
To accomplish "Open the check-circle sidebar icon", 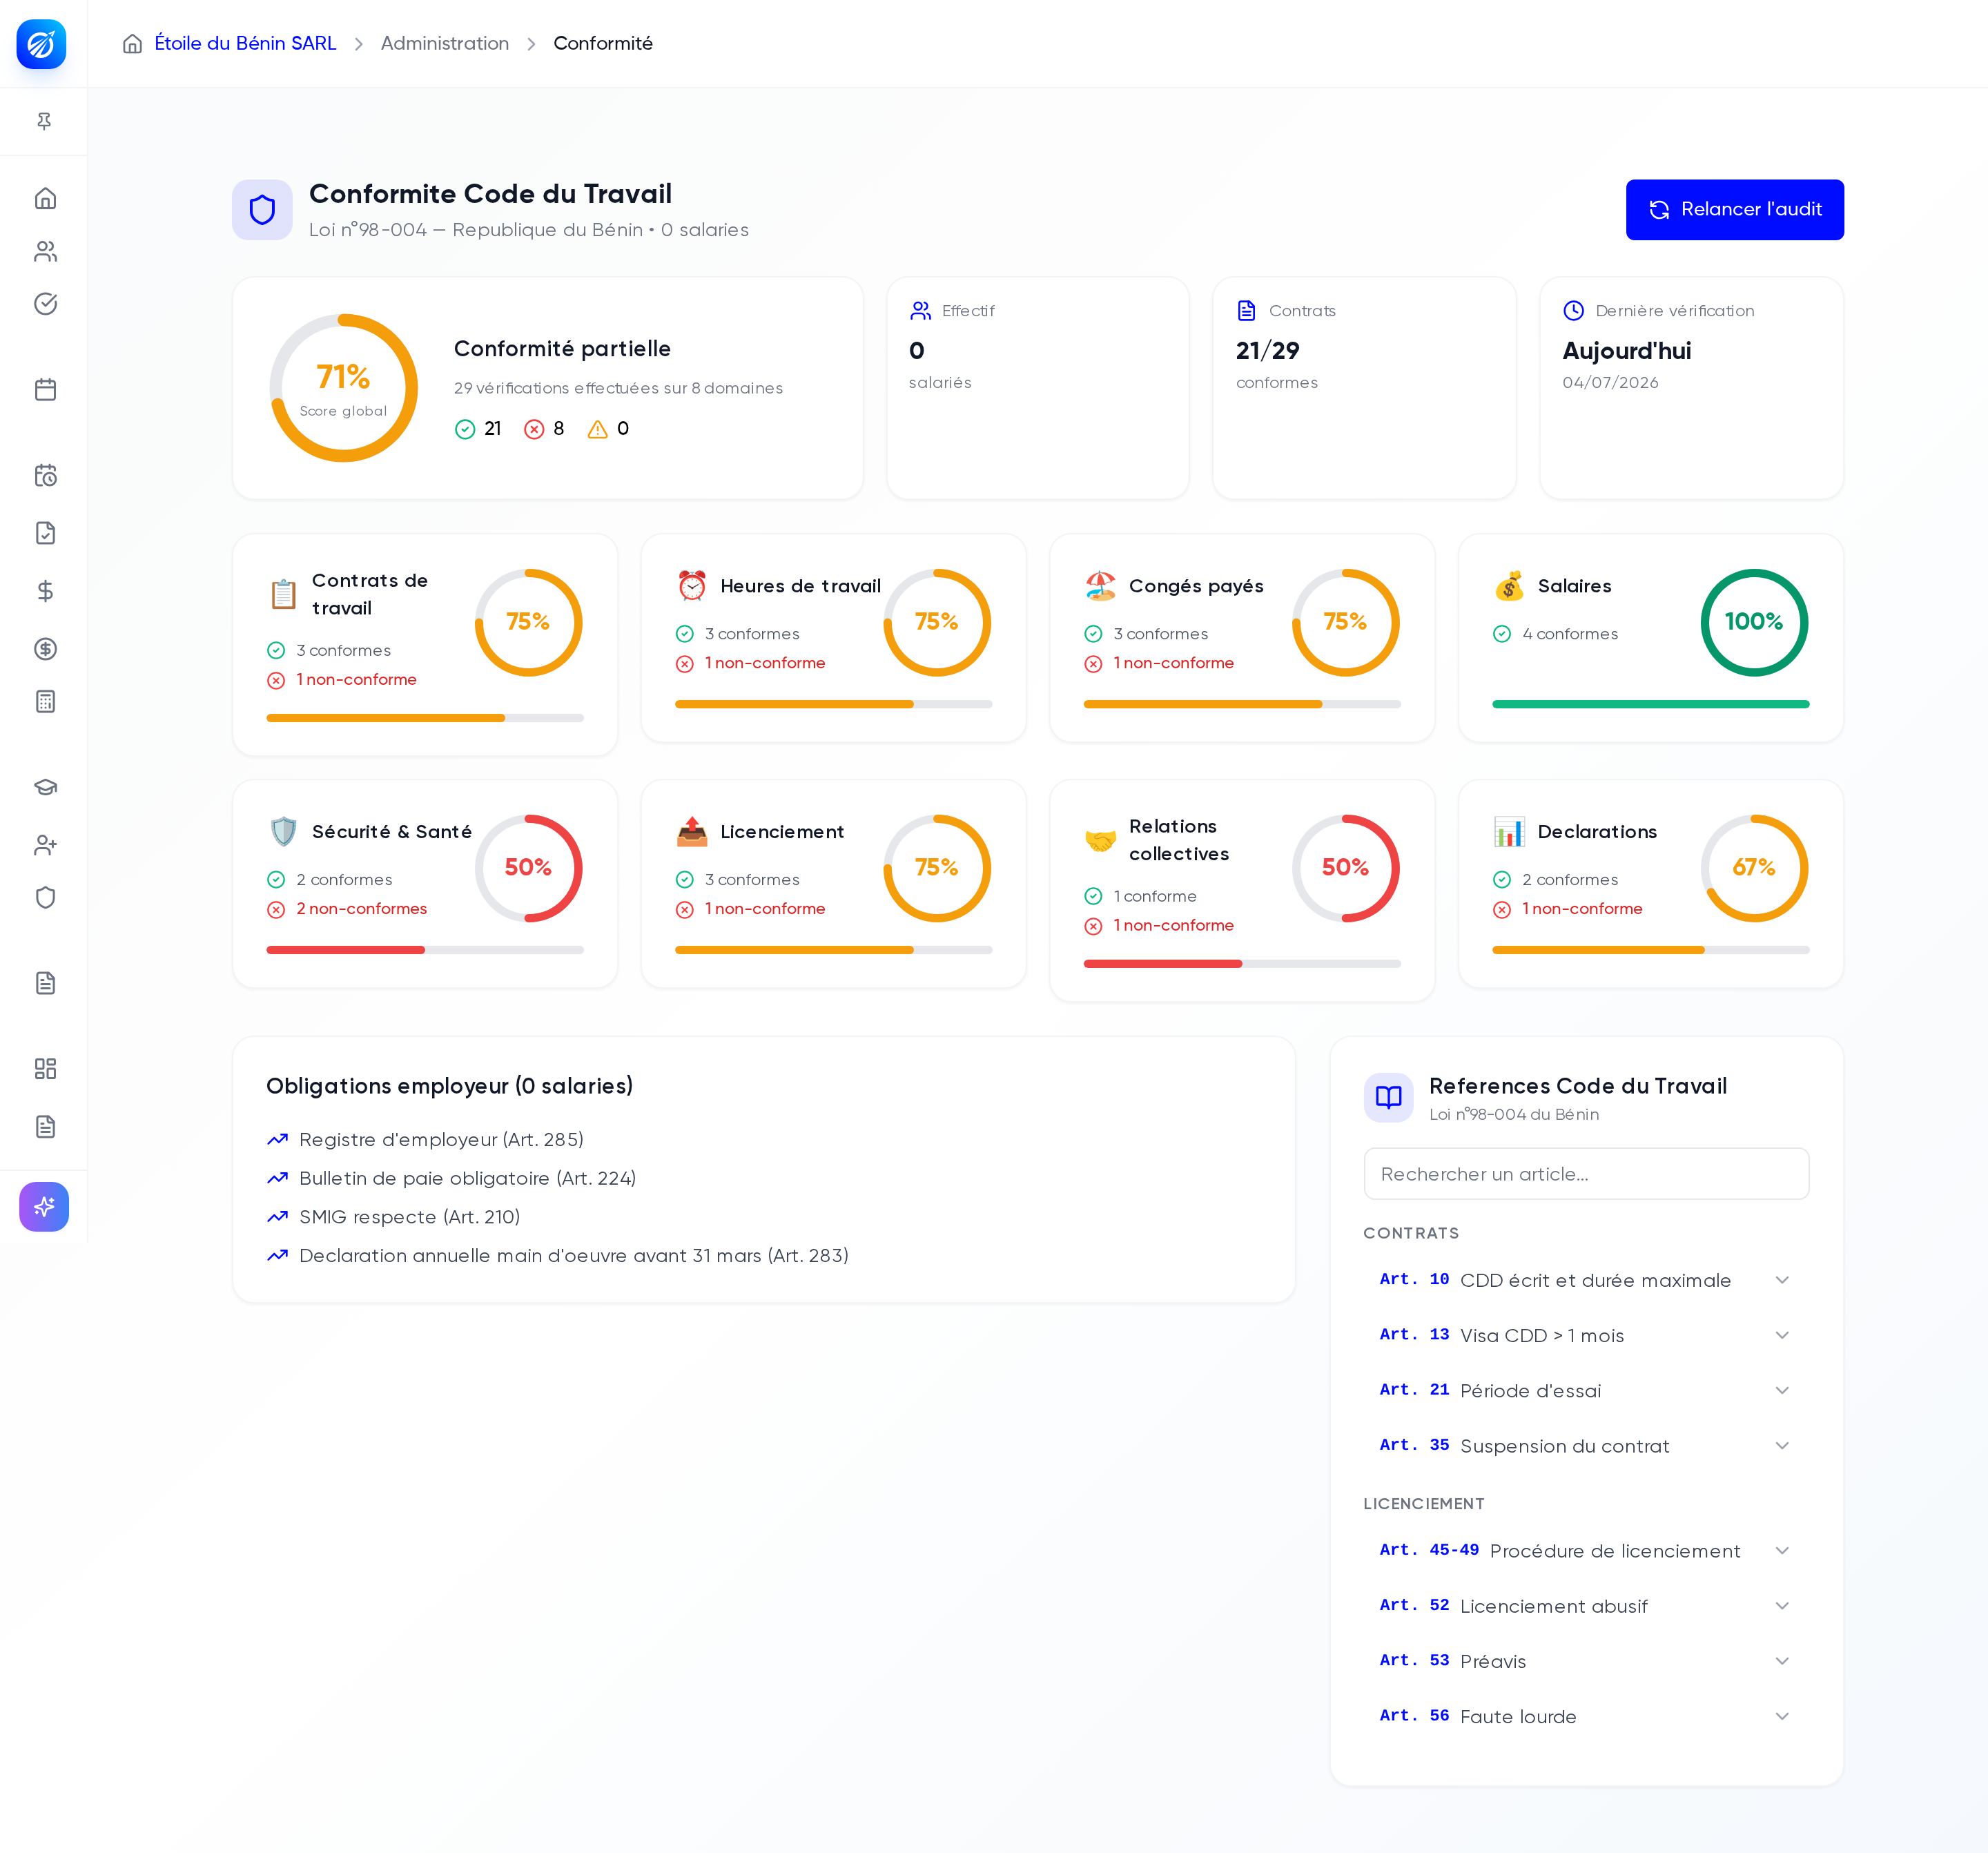I will (x=45, y=303).
